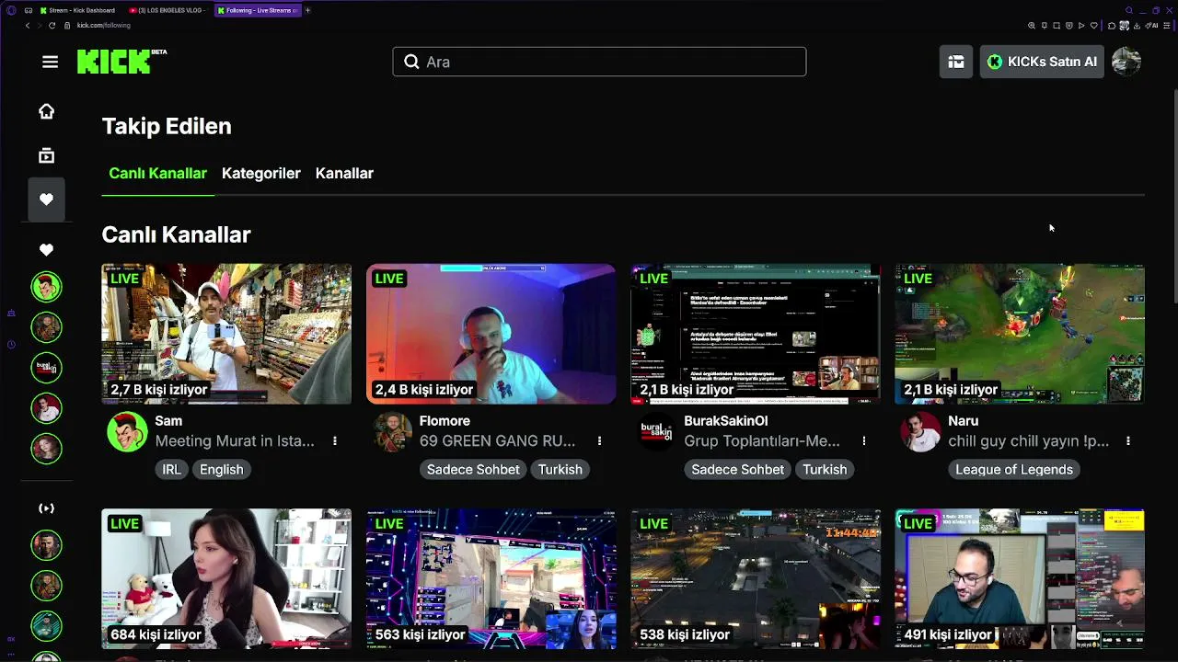Open the hamburger sidebar menu
The width and height of the screenshot is (1178, 662).
[50, 62]
